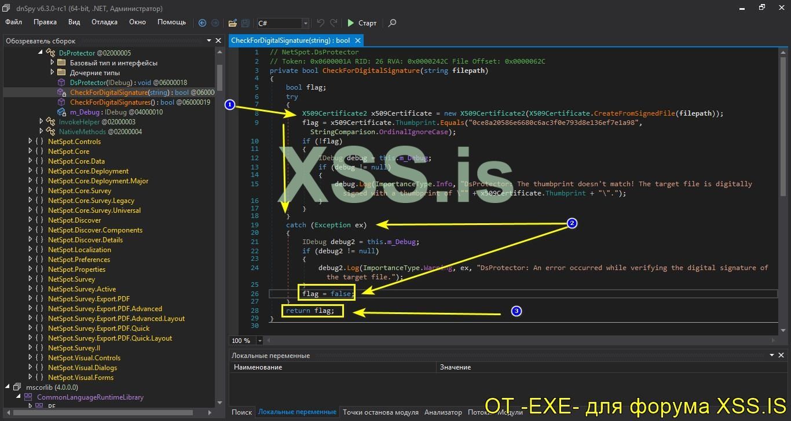The image size is (791, 421).
Task: Expand the NativeMethods class node
Action: point(41,131)
